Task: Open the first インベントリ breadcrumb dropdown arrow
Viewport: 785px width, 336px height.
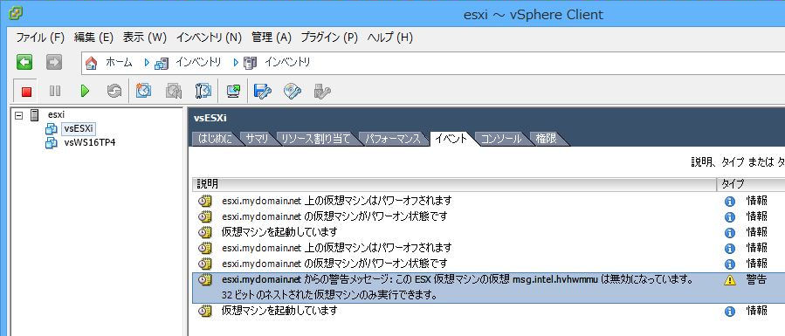Action: tap(147, 63)
